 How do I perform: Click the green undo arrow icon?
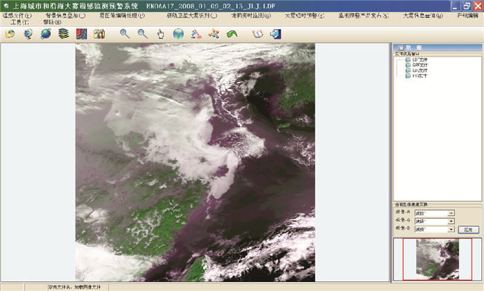pyautogui.click(x=233, y=33)
